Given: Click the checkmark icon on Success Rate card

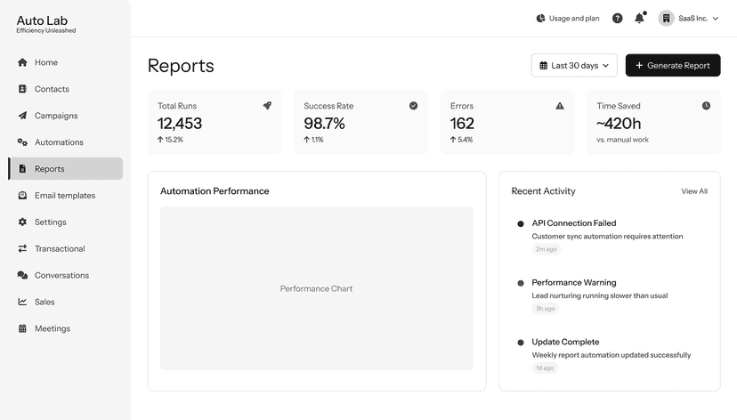Looking at the screenshot, I should point(413,106).
